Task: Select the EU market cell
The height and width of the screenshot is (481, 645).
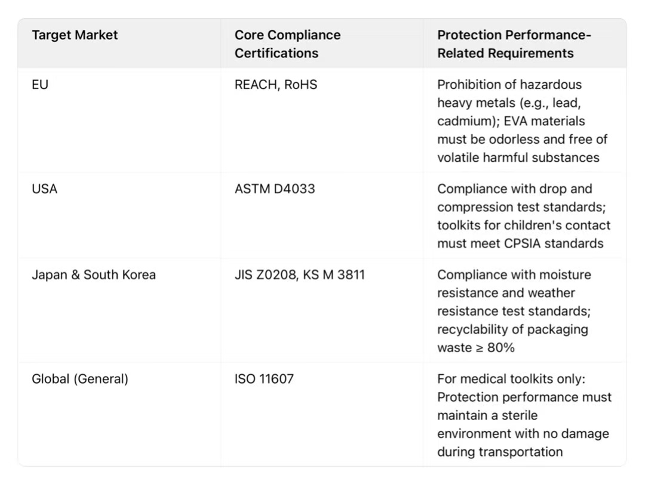Action: pos(40,85)
